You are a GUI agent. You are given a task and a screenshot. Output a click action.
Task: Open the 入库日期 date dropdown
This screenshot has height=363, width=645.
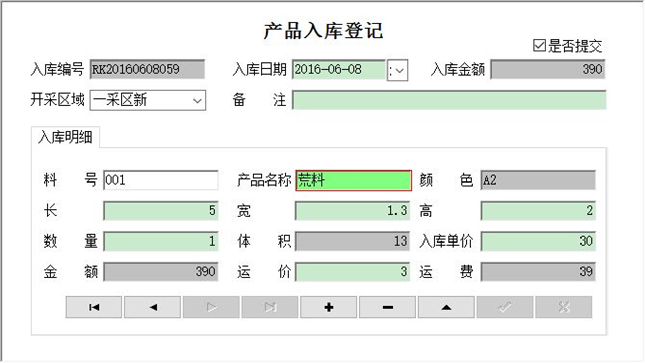[x=398, y=70]
